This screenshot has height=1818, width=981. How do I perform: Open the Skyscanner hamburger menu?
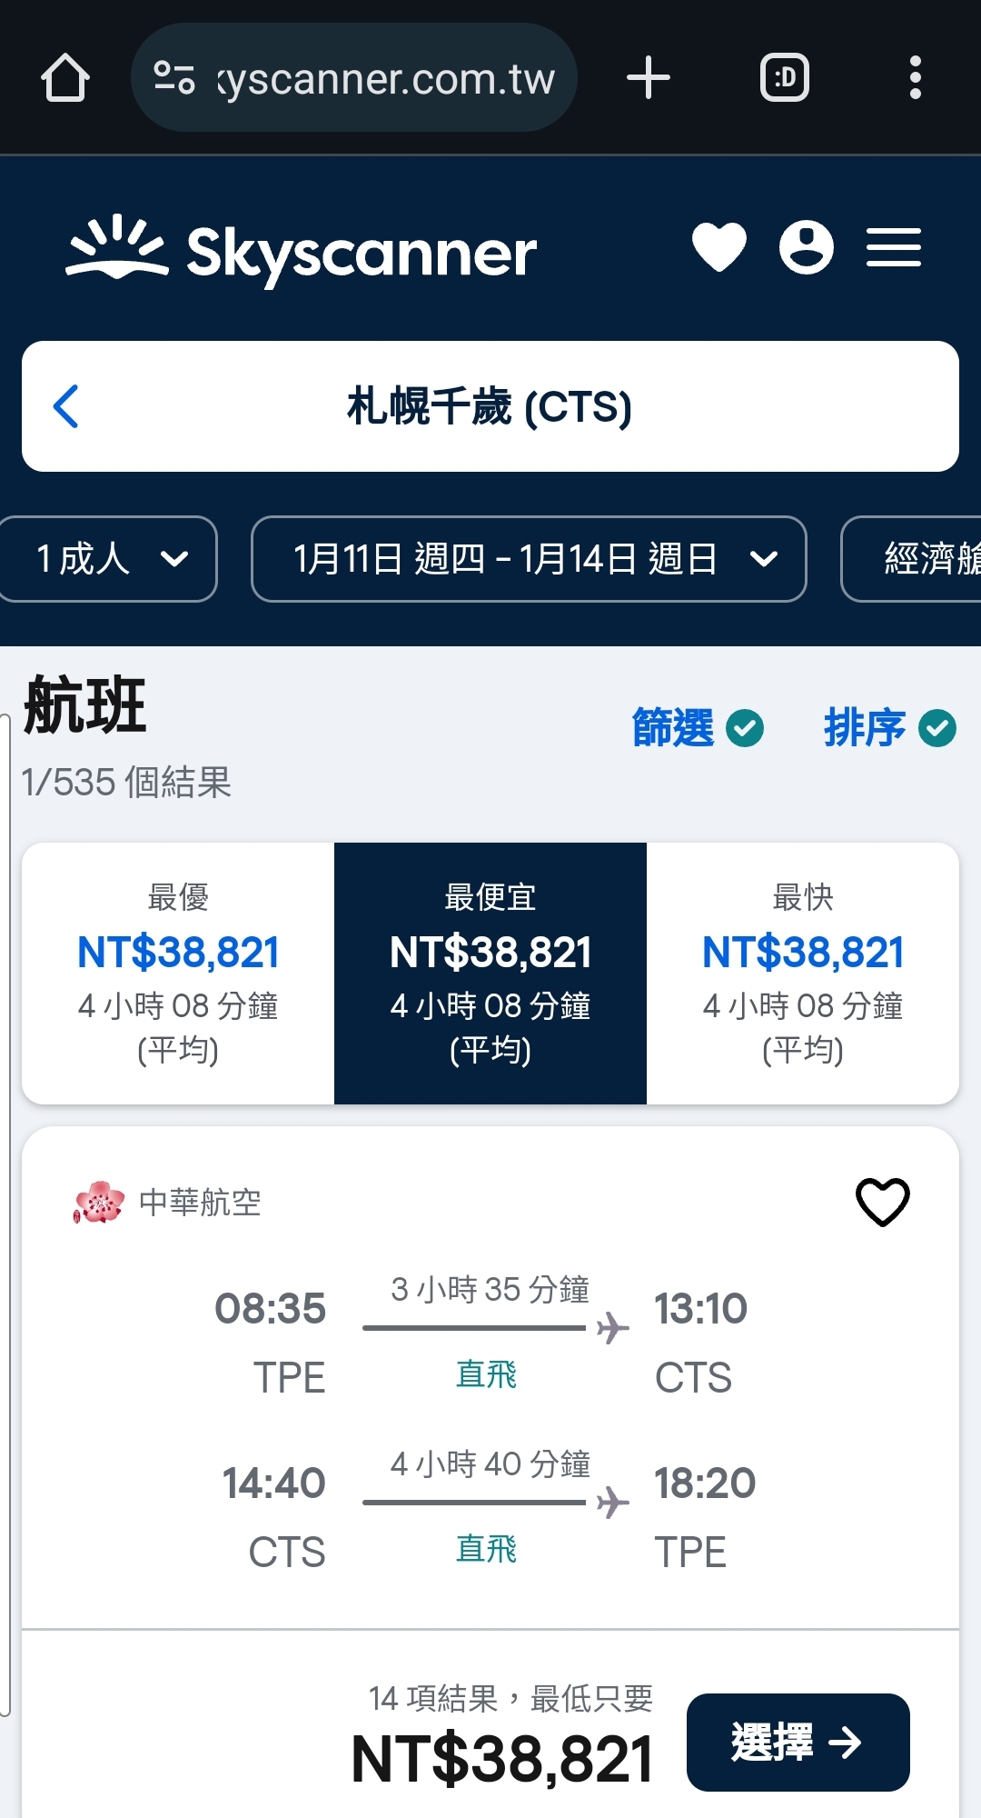893,247
